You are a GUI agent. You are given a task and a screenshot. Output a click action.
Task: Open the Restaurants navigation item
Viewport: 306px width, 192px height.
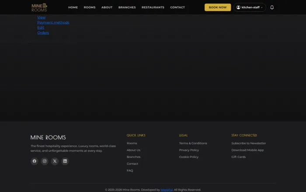coord(153,7)
